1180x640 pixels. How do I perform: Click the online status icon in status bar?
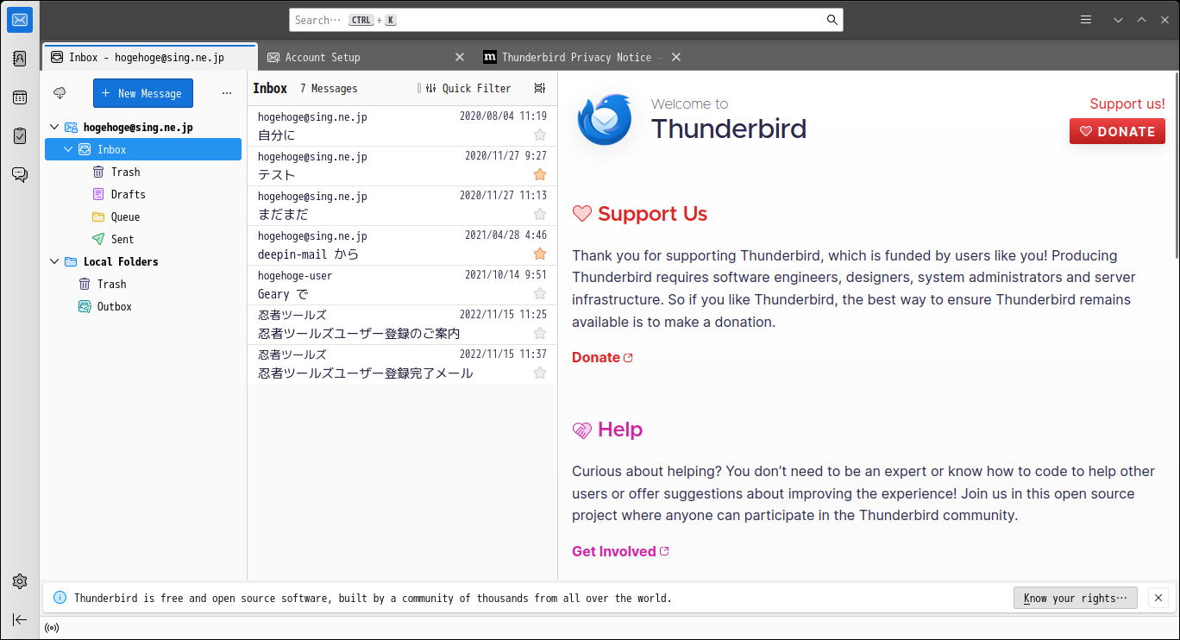point(52,627)
